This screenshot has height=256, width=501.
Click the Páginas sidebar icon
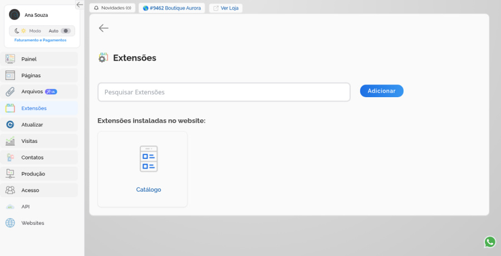pyautogui.click(x=10, y=75)
